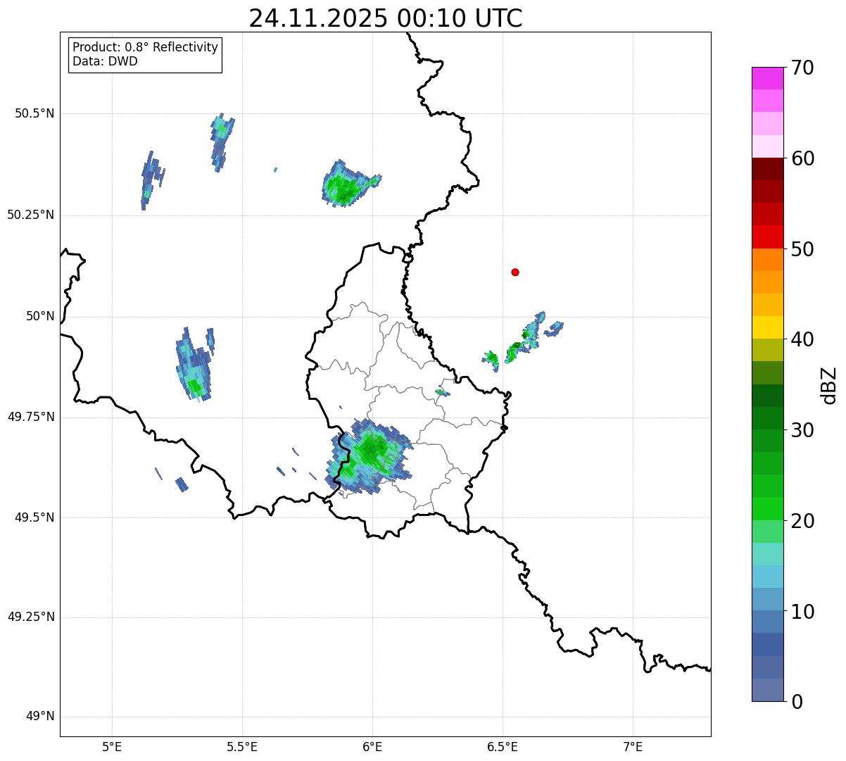Click the 'Product: 0.8° Reflectivity' label
The width and height of the screenshot is (846, 761).
[146, 47]
